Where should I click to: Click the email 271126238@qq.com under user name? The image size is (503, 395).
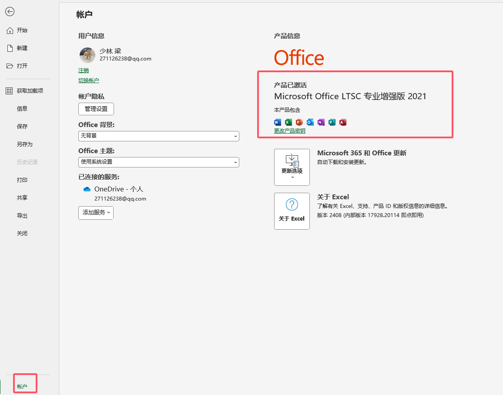tap(125, 59)
